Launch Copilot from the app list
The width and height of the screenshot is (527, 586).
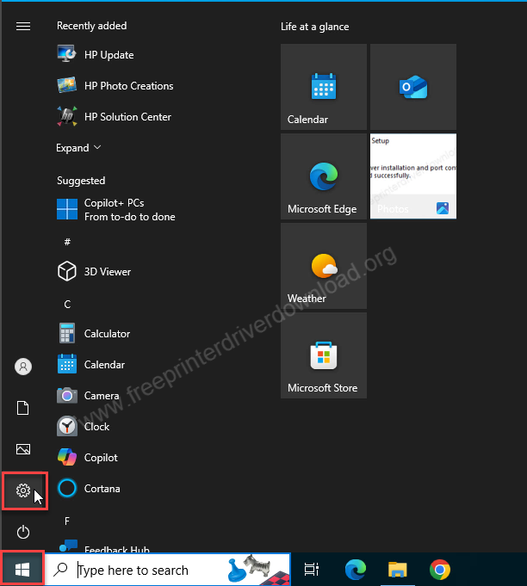point(87,458)
